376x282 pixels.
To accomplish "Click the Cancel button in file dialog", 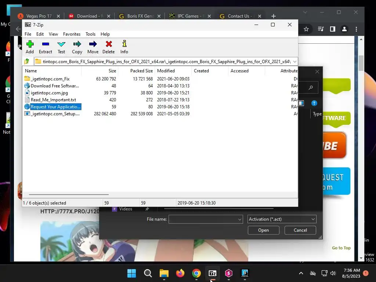I will point(300,230).
